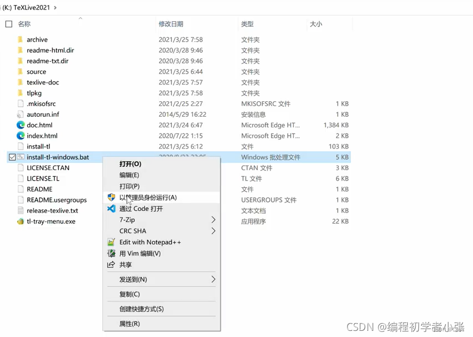Select the index.html file name
The height and width of the screenshot is (337, 473).
click(x=42, y=136)
